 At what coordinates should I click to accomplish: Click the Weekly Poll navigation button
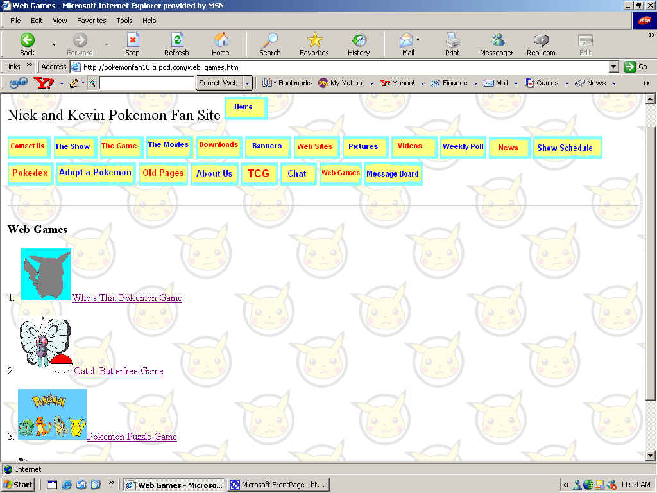click(x=463, y=147)
